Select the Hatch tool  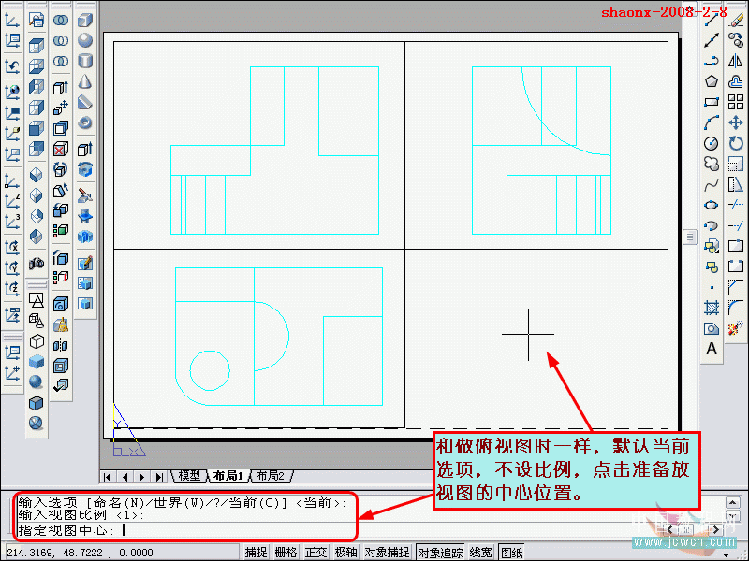point(712,308)
